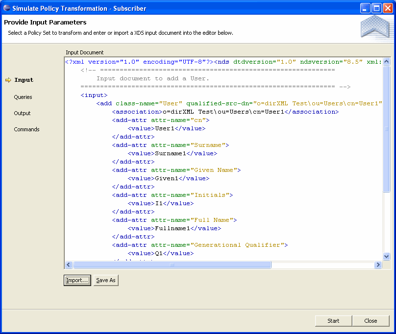This screenshot has width=396, height=334.
Task: Click the wizard banner graphic icon
Action: 374,26
